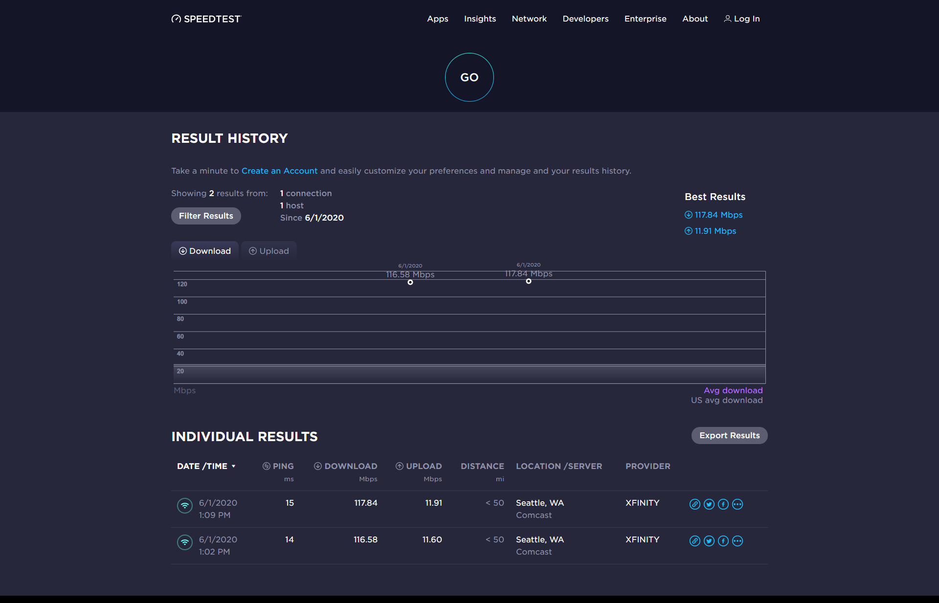
Task: Share 1:09 PM result on Facebook
Action: (723, 504)
